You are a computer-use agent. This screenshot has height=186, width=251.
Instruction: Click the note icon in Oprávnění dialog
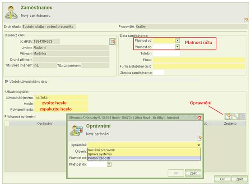[200, 138]
